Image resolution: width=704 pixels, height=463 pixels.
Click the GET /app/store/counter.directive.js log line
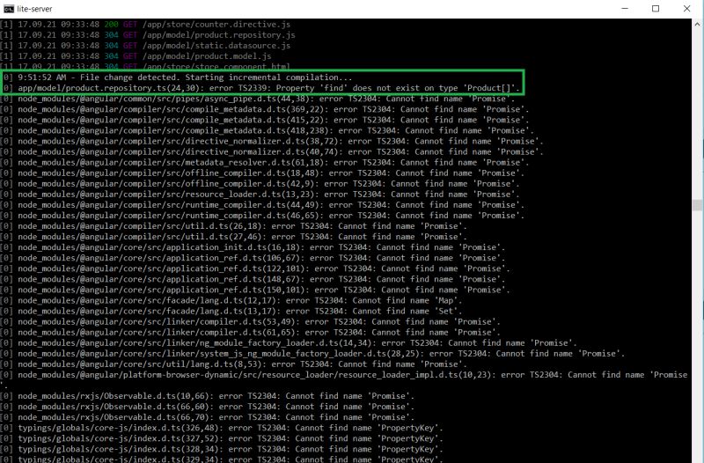145,25
